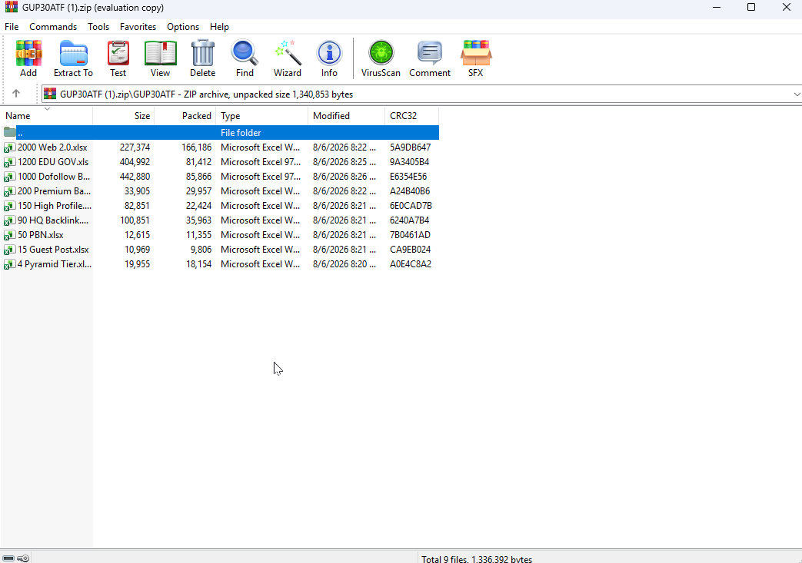The width and height of the screenshot is (802, 563).
Task: Open the Favorites menu
Action: click(138, 27)
